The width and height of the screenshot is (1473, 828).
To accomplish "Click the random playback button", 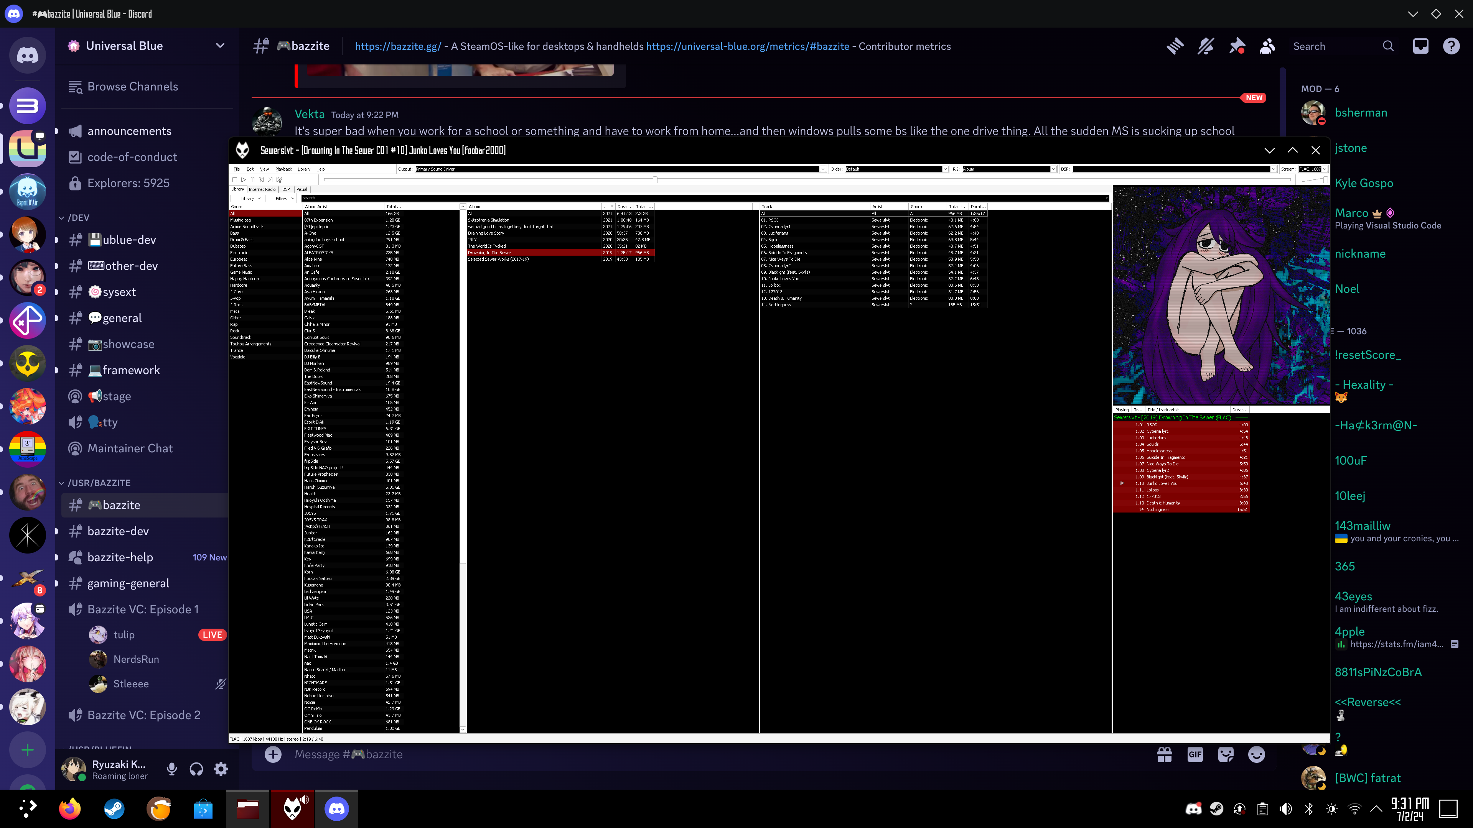I will coord(279,179).
